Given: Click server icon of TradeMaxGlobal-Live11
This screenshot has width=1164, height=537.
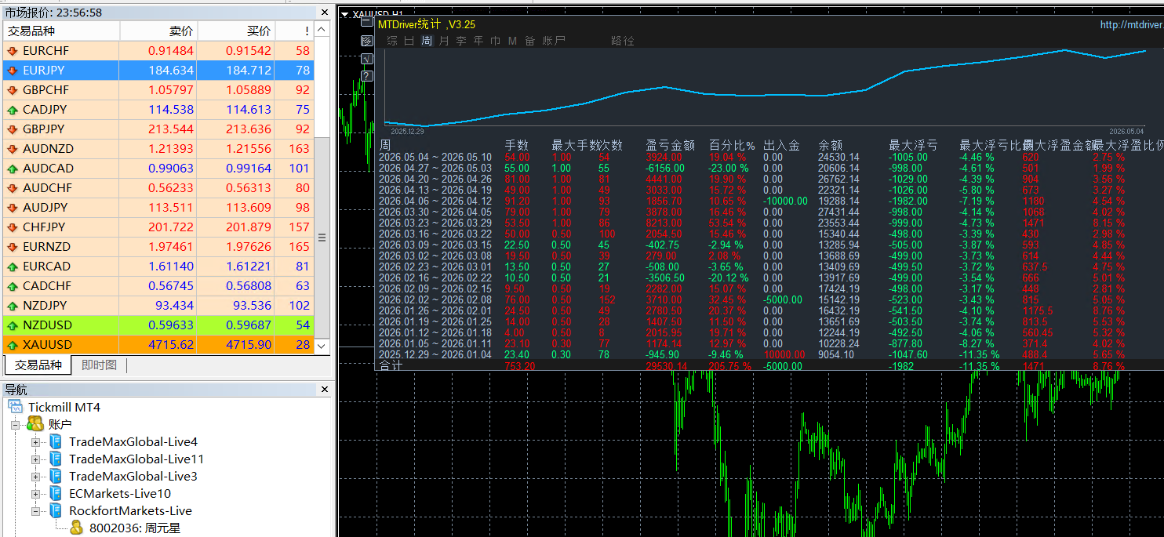Looking at the screenshot, I should (56, 459).
